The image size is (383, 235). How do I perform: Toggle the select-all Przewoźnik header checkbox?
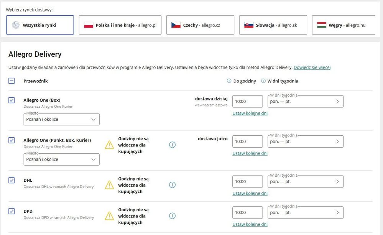[x=12, y=81]
